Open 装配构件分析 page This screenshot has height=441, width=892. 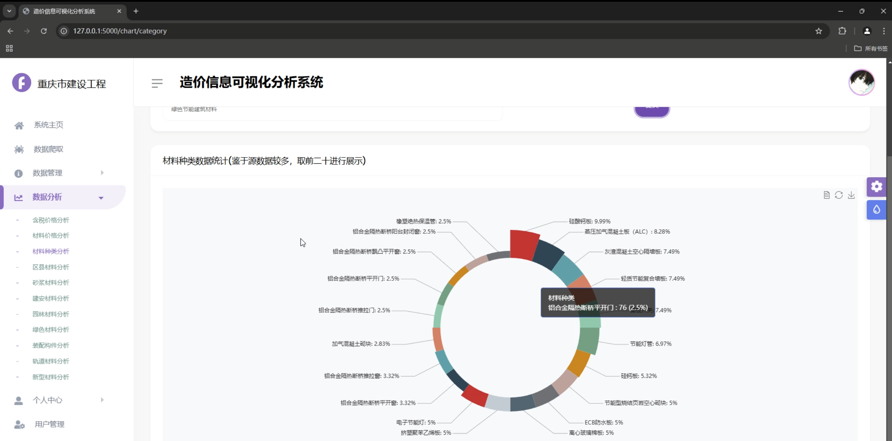pos(51,346)
